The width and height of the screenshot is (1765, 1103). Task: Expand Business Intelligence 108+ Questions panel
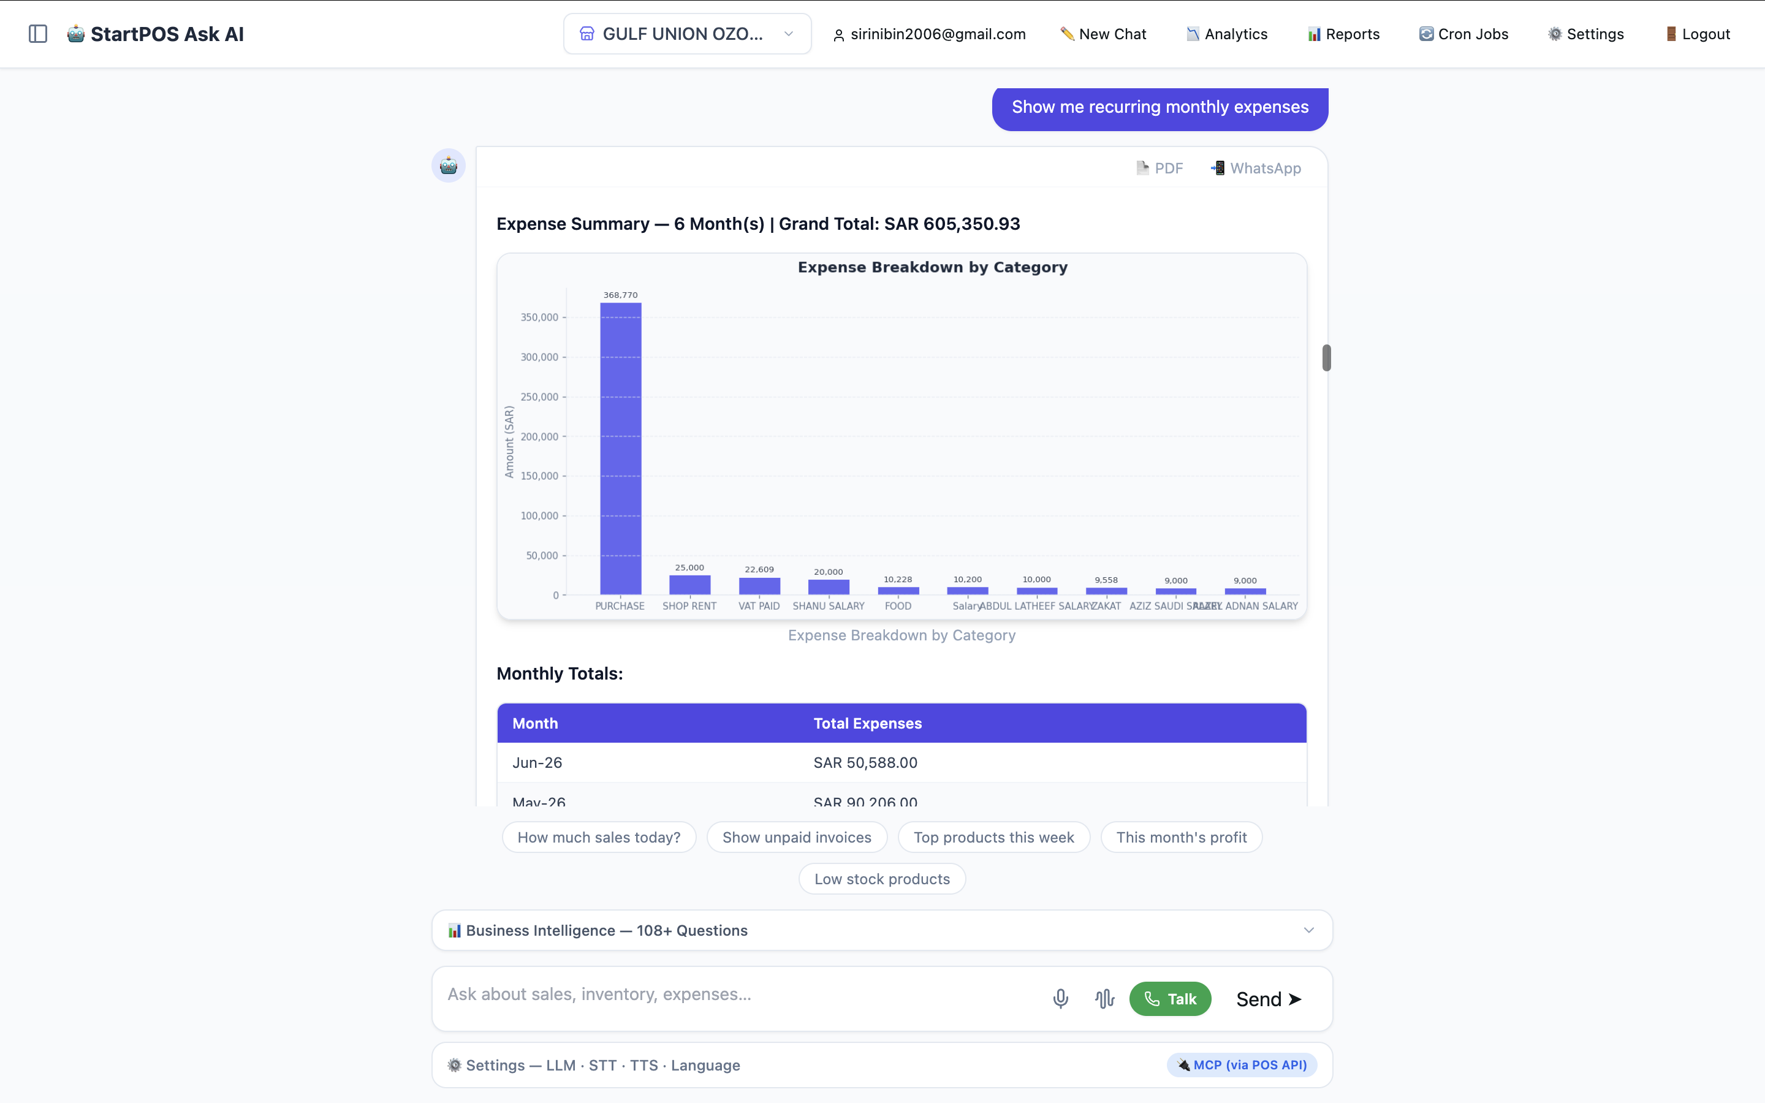[882, 930]
